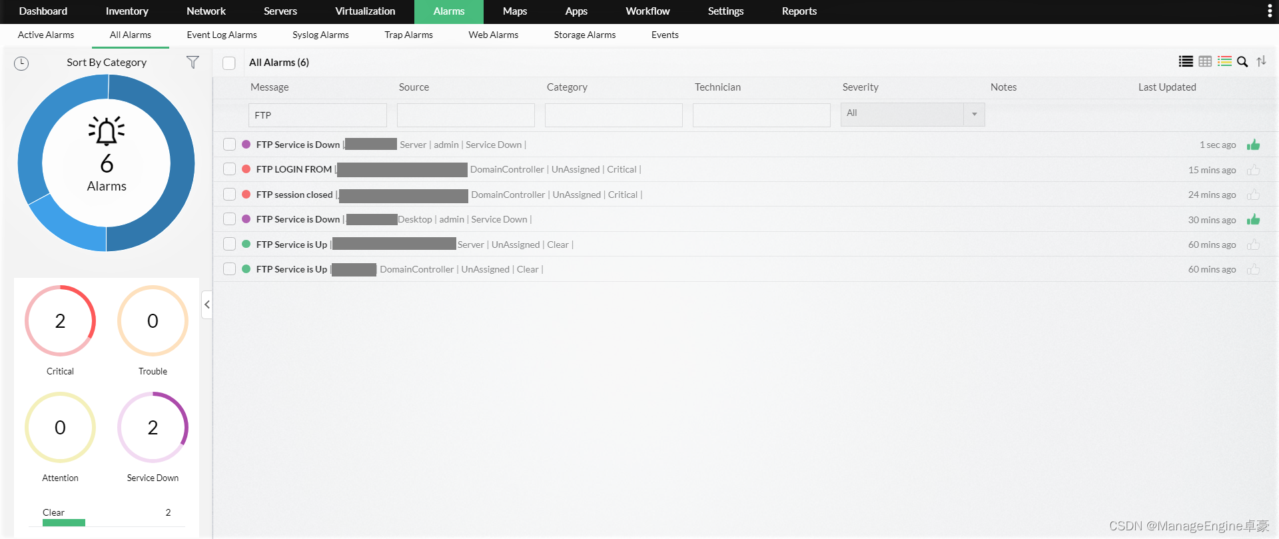The width and height of the screenshot is (1279, 539).
Task: Click green thumbs-up for 30 mins ago alarm
Action: tap(1253, 219)
